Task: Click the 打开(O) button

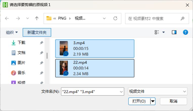Action: pyautogui.click(x=139, y=101)
